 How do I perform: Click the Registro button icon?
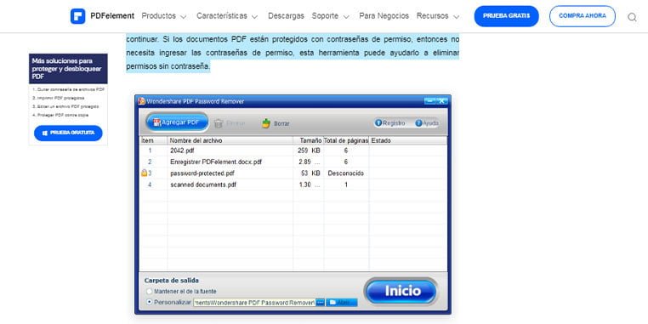click(378, 122)
